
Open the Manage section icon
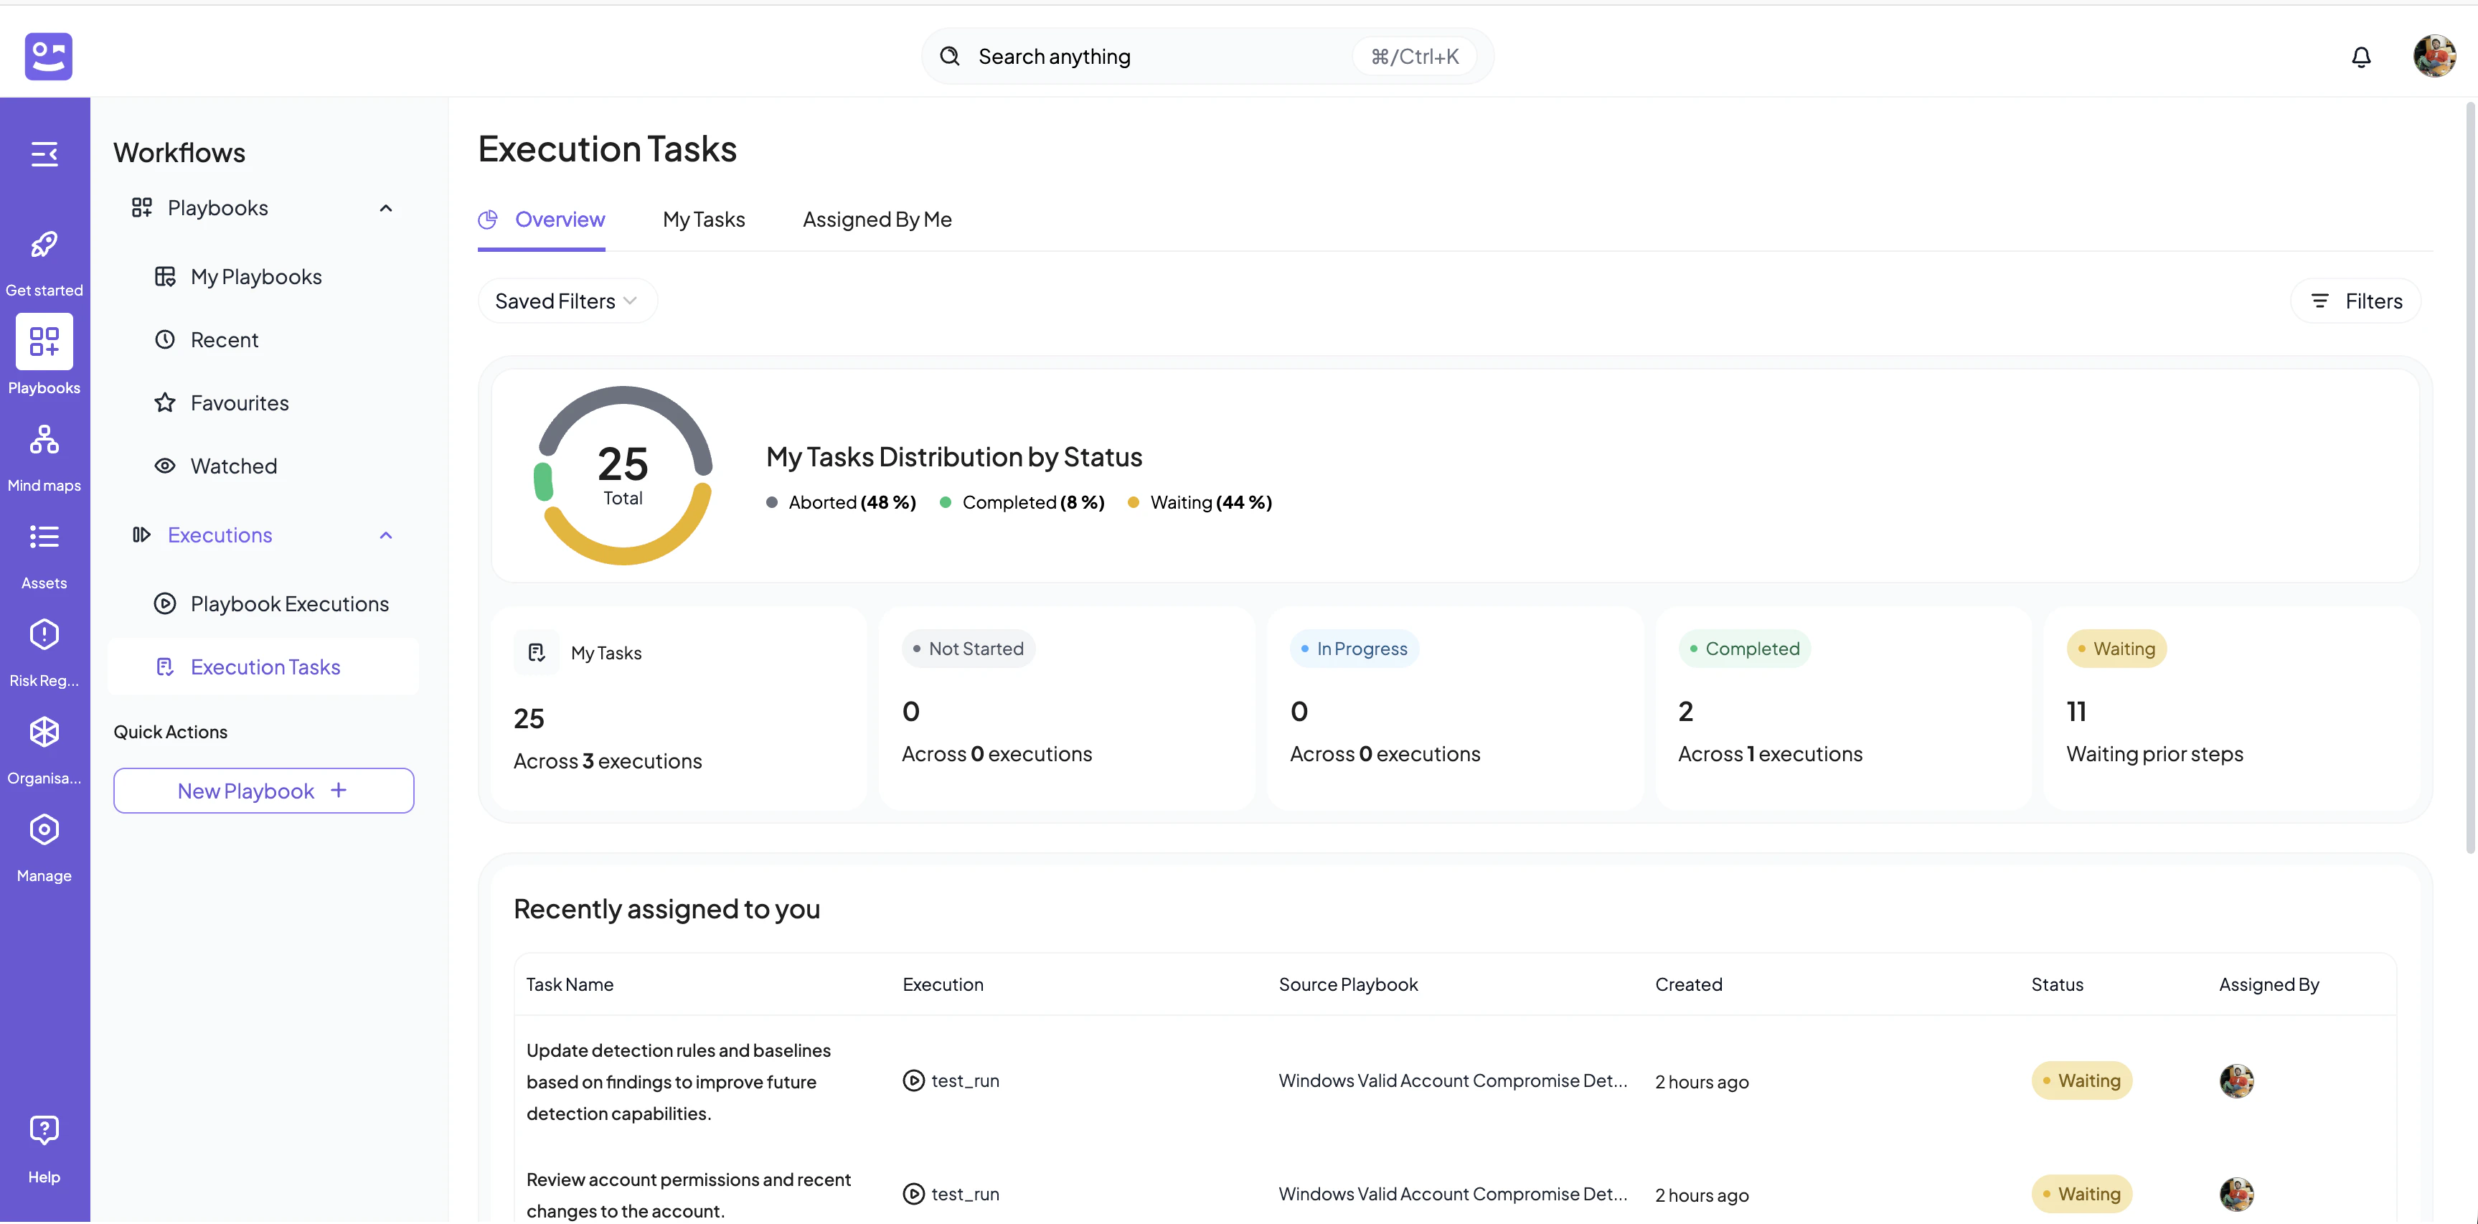pyautogui.click(x=44, y=829)
